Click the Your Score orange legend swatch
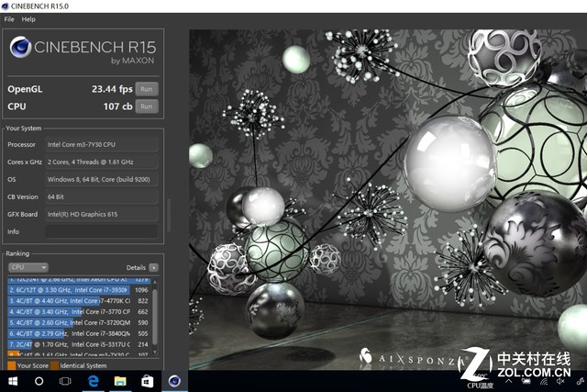 coord(12,365)
